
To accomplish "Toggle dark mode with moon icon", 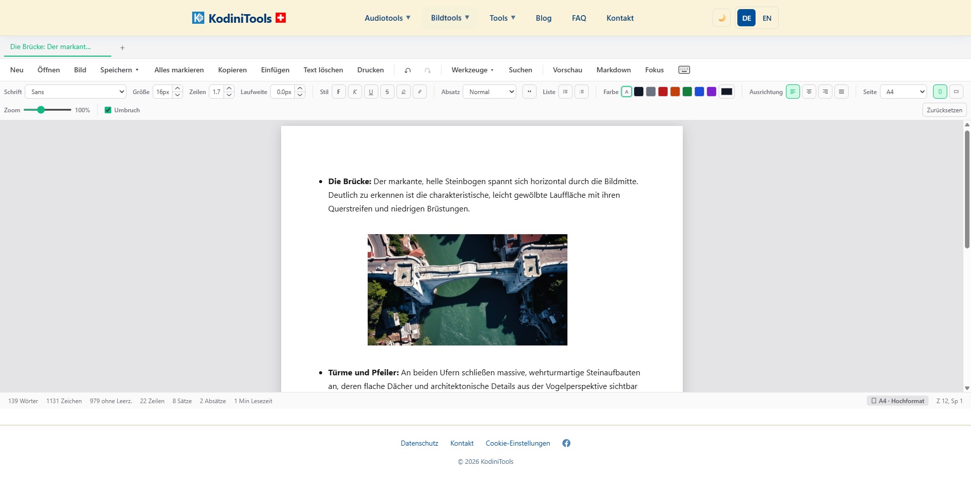I will [x=722, y=18].
